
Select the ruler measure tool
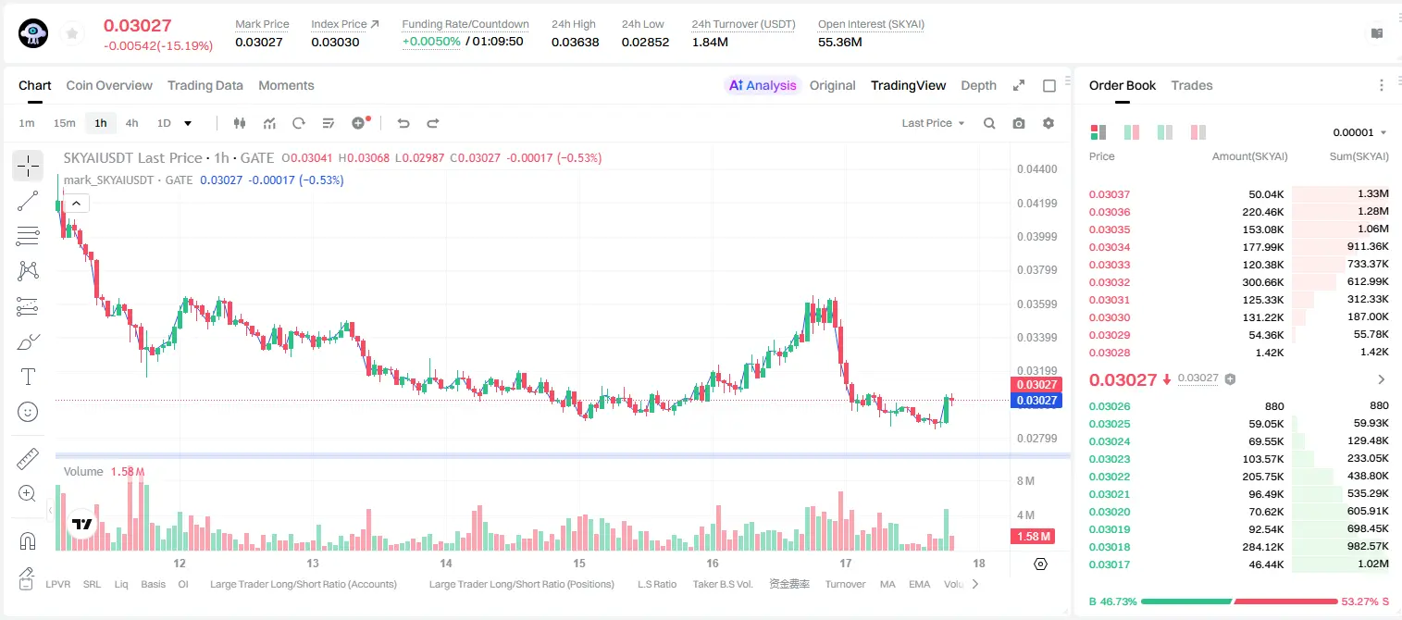coord(28,459)
